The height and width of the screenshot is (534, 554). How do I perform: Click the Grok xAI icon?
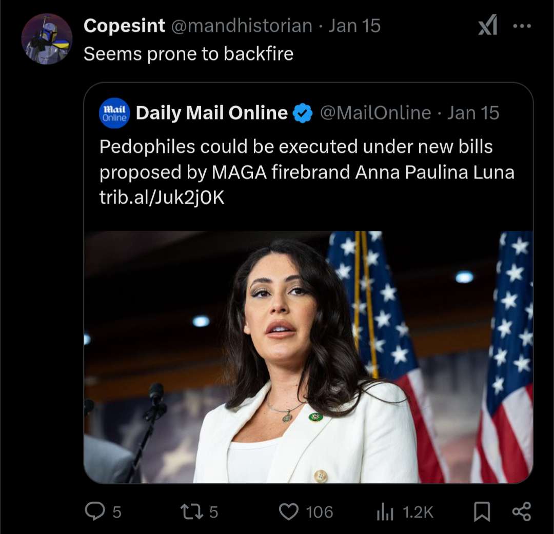(x=488, y=25)
